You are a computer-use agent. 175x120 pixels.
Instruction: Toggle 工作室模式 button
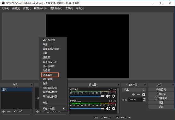coord(161,98)
